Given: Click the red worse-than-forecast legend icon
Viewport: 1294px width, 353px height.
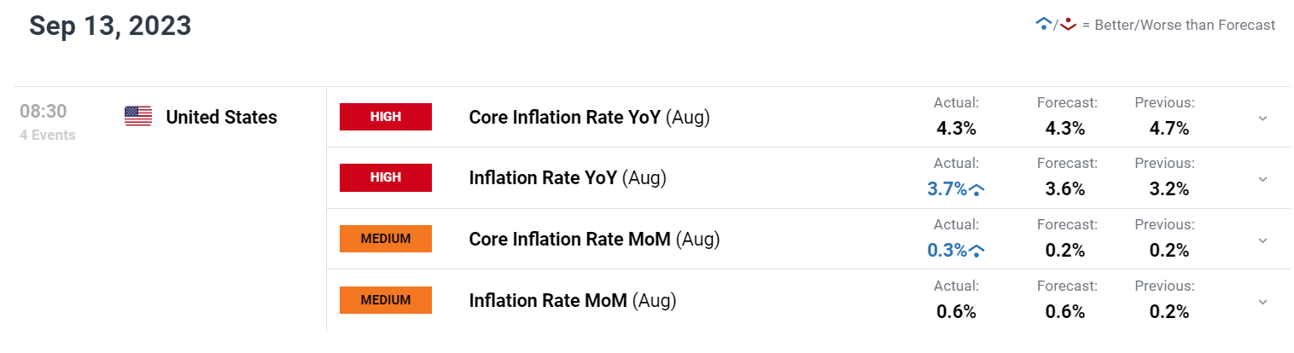Looking at the screenshot, I should (1066, 25).
